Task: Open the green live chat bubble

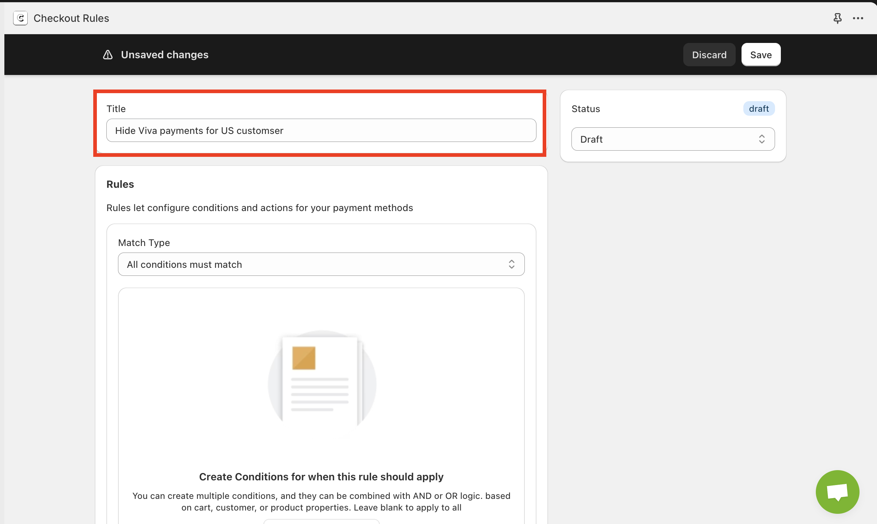Action: point(837,492)
